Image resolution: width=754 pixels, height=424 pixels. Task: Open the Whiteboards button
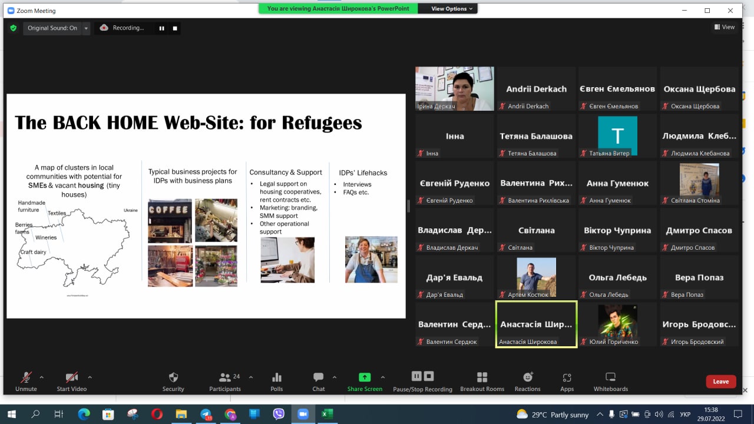coord(610,378)
